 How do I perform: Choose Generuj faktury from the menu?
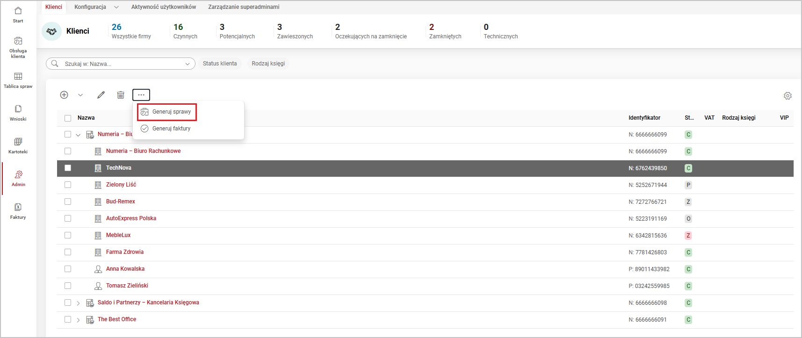point(171,129)
